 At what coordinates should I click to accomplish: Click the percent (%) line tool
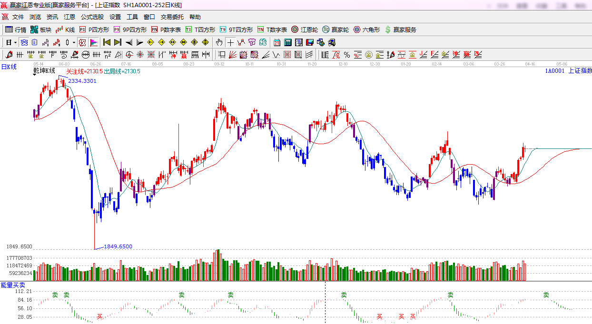click(346, 55)
